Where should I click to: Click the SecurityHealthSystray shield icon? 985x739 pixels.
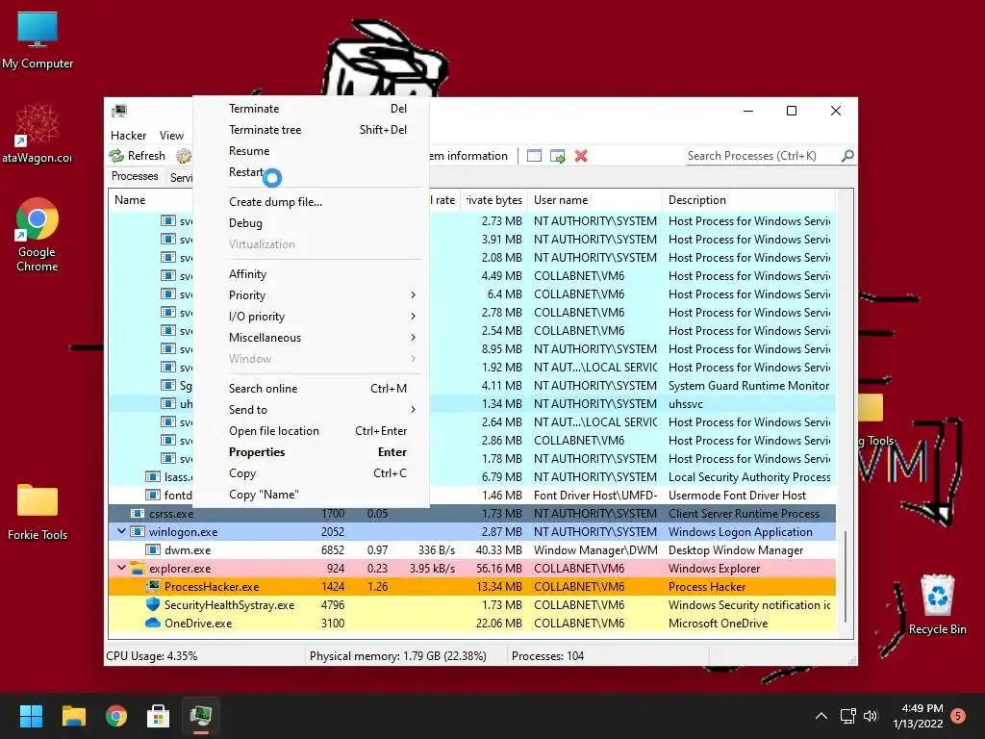tap(153, 604)
